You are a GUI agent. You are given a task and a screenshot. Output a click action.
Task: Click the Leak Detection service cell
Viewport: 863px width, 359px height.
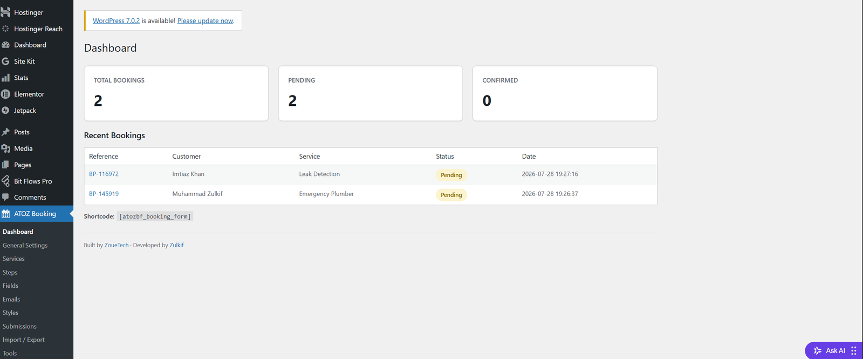click(x=319, y=174)
